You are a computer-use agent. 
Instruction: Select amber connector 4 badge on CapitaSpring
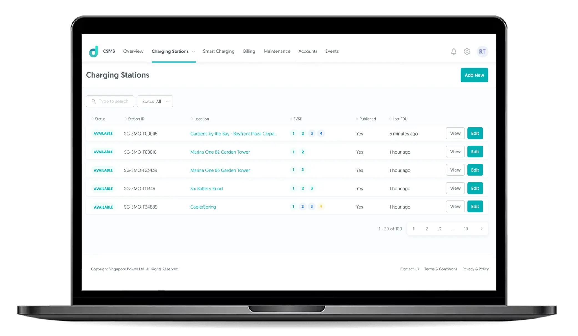(321, 207)
